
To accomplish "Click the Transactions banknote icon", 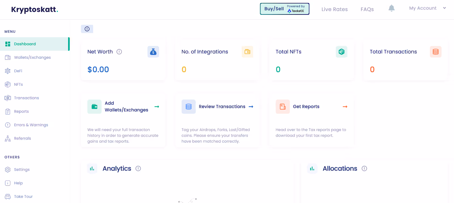I will tap(8, 98).
